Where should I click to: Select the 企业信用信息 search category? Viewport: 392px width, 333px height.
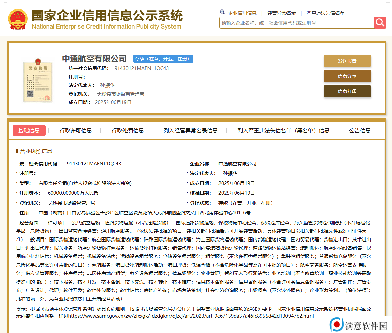coord(242,13)
